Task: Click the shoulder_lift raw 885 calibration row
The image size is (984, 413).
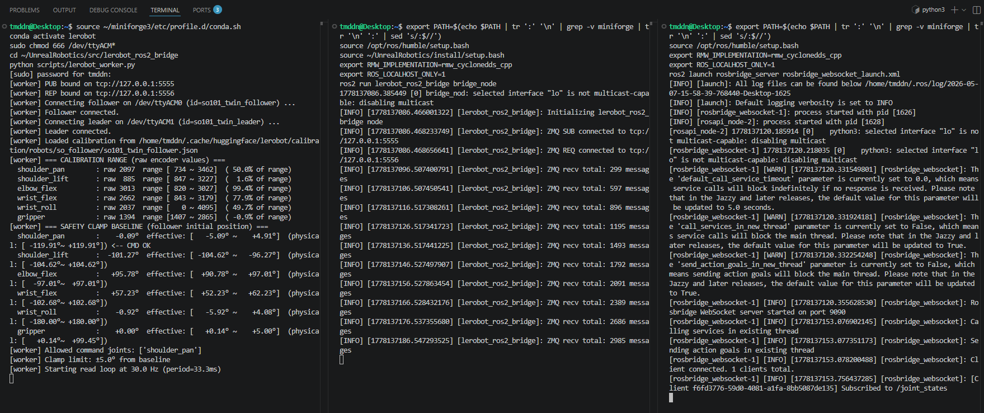Action: 154,179
